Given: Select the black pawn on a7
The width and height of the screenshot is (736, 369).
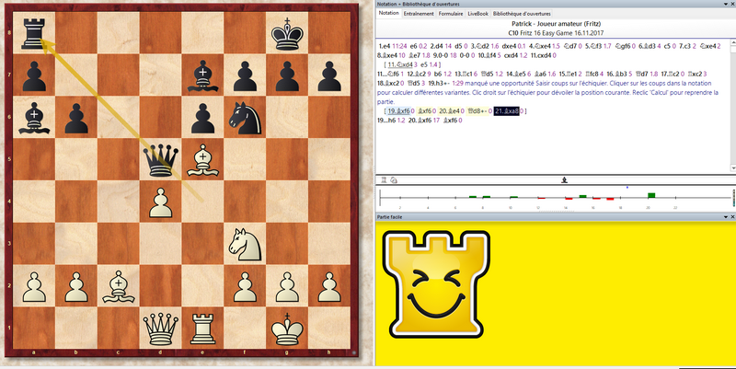Looking at the screenshot, I should coord(34,75).
